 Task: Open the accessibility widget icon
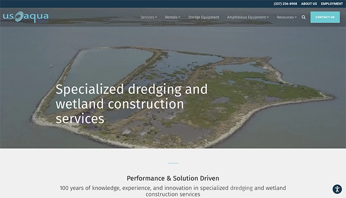coord(337,189)
